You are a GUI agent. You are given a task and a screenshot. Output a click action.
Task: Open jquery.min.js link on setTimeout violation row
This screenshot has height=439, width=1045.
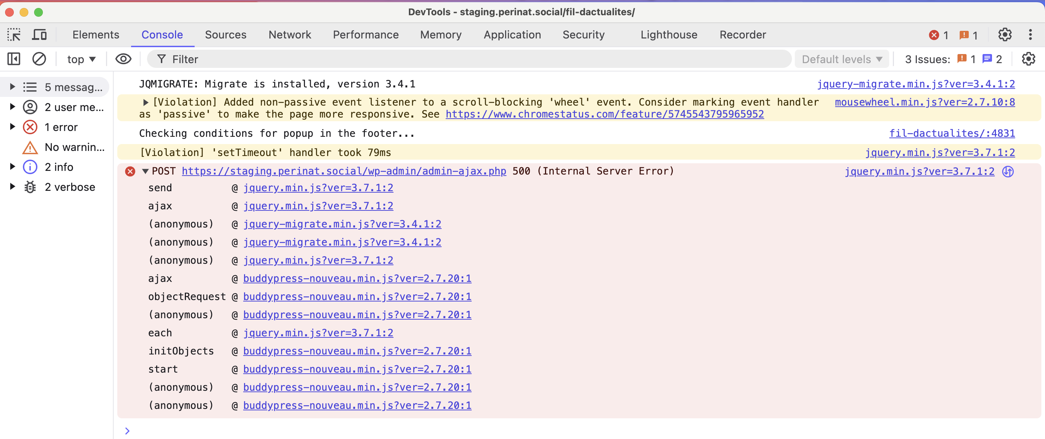pyautogui.click(x=940, y=152)
